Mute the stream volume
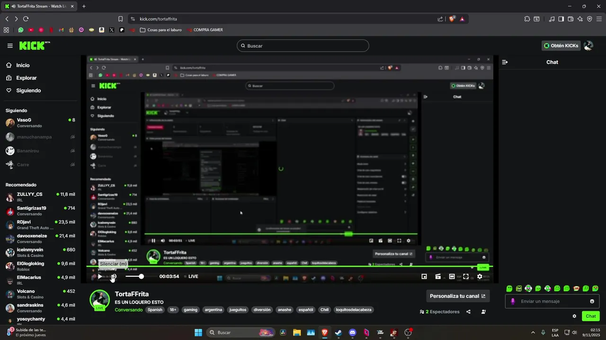Screen dimensions: 606x340 [114, 276]
